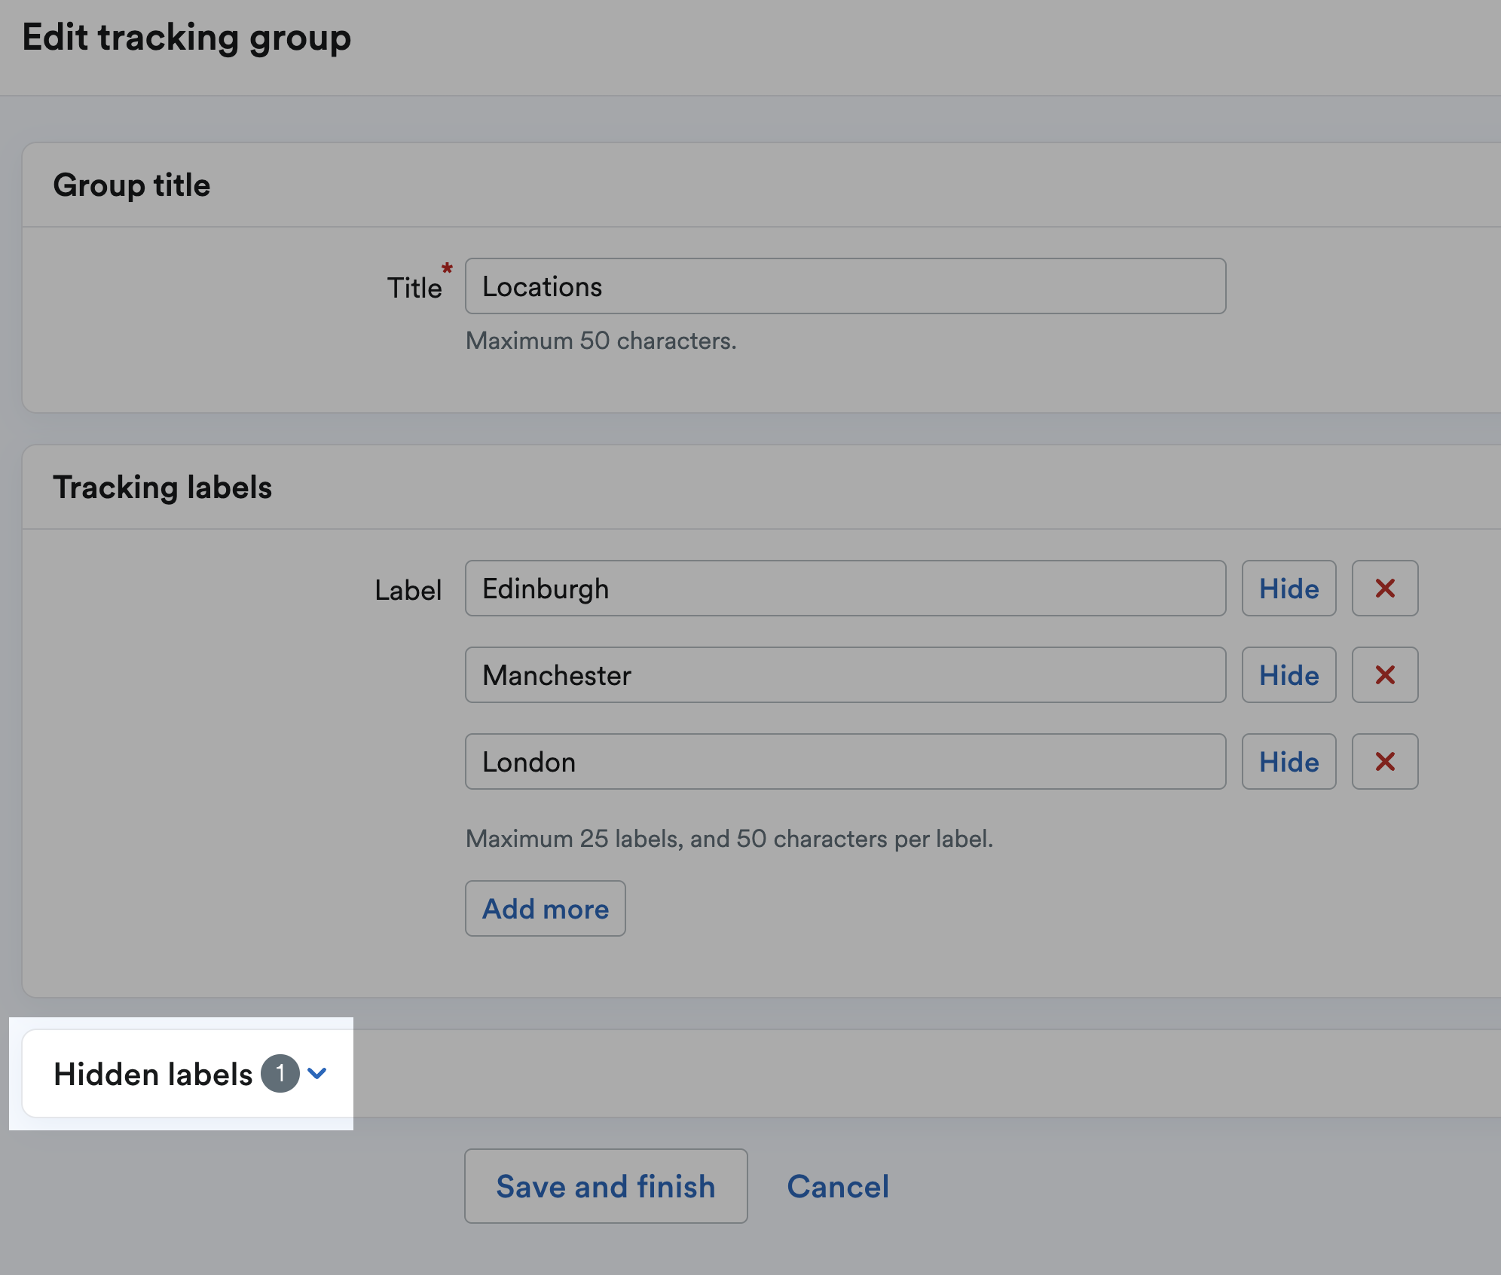Viewport: 1501px width, 1275px height.
Task: Click the Hidden labels count badge
Action: [x=280, y=1073]
